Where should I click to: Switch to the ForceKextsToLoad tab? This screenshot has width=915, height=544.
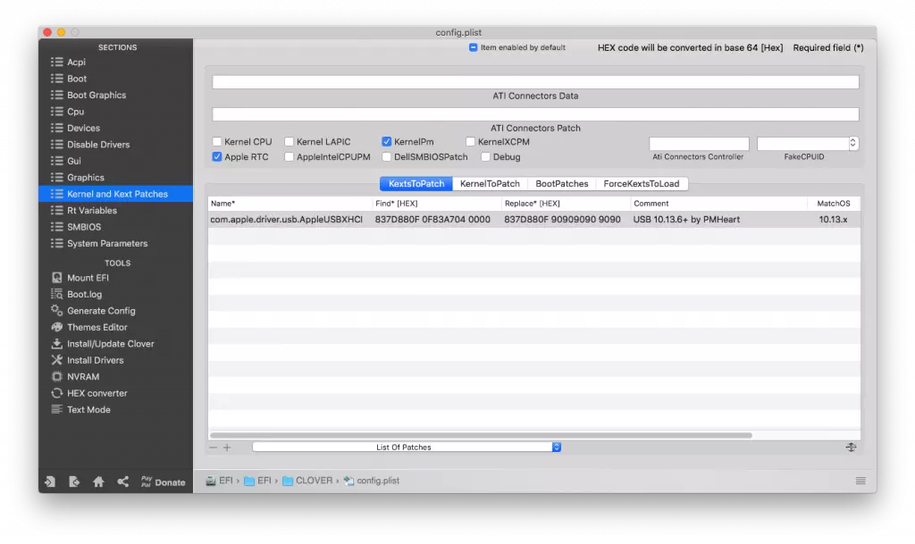(x=642, y=184)
